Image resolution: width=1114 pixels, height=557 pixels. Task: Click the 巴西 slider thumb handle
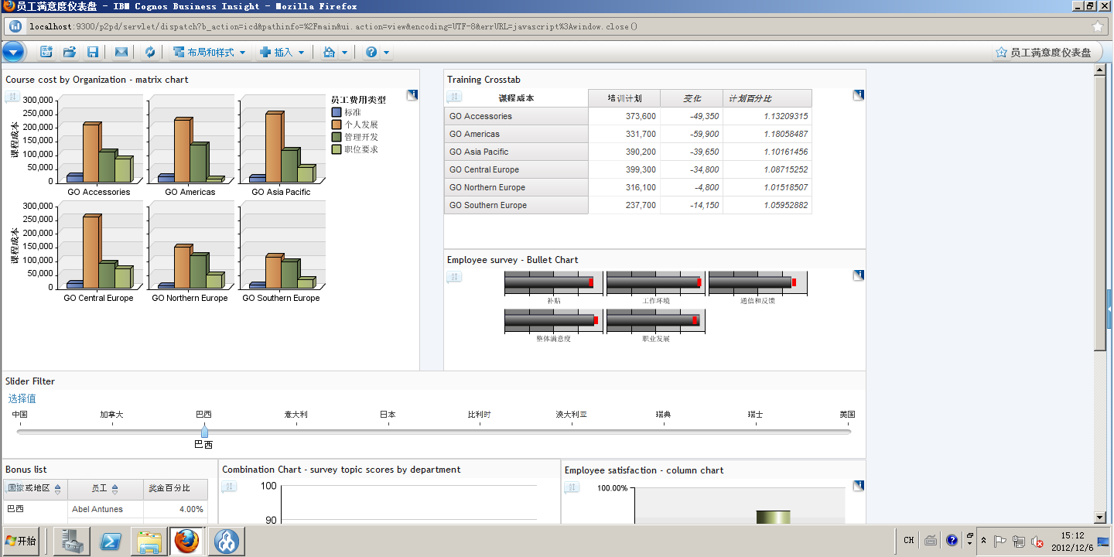(204, 430)
